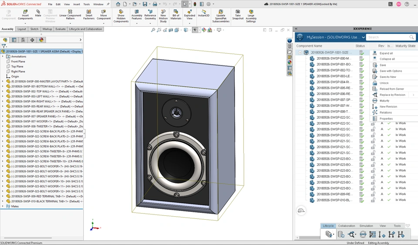Open the Collaboration tab in the bottom panel
This screenshot has height=245, width=418.
pyautogui.click(x=347, y=226)
